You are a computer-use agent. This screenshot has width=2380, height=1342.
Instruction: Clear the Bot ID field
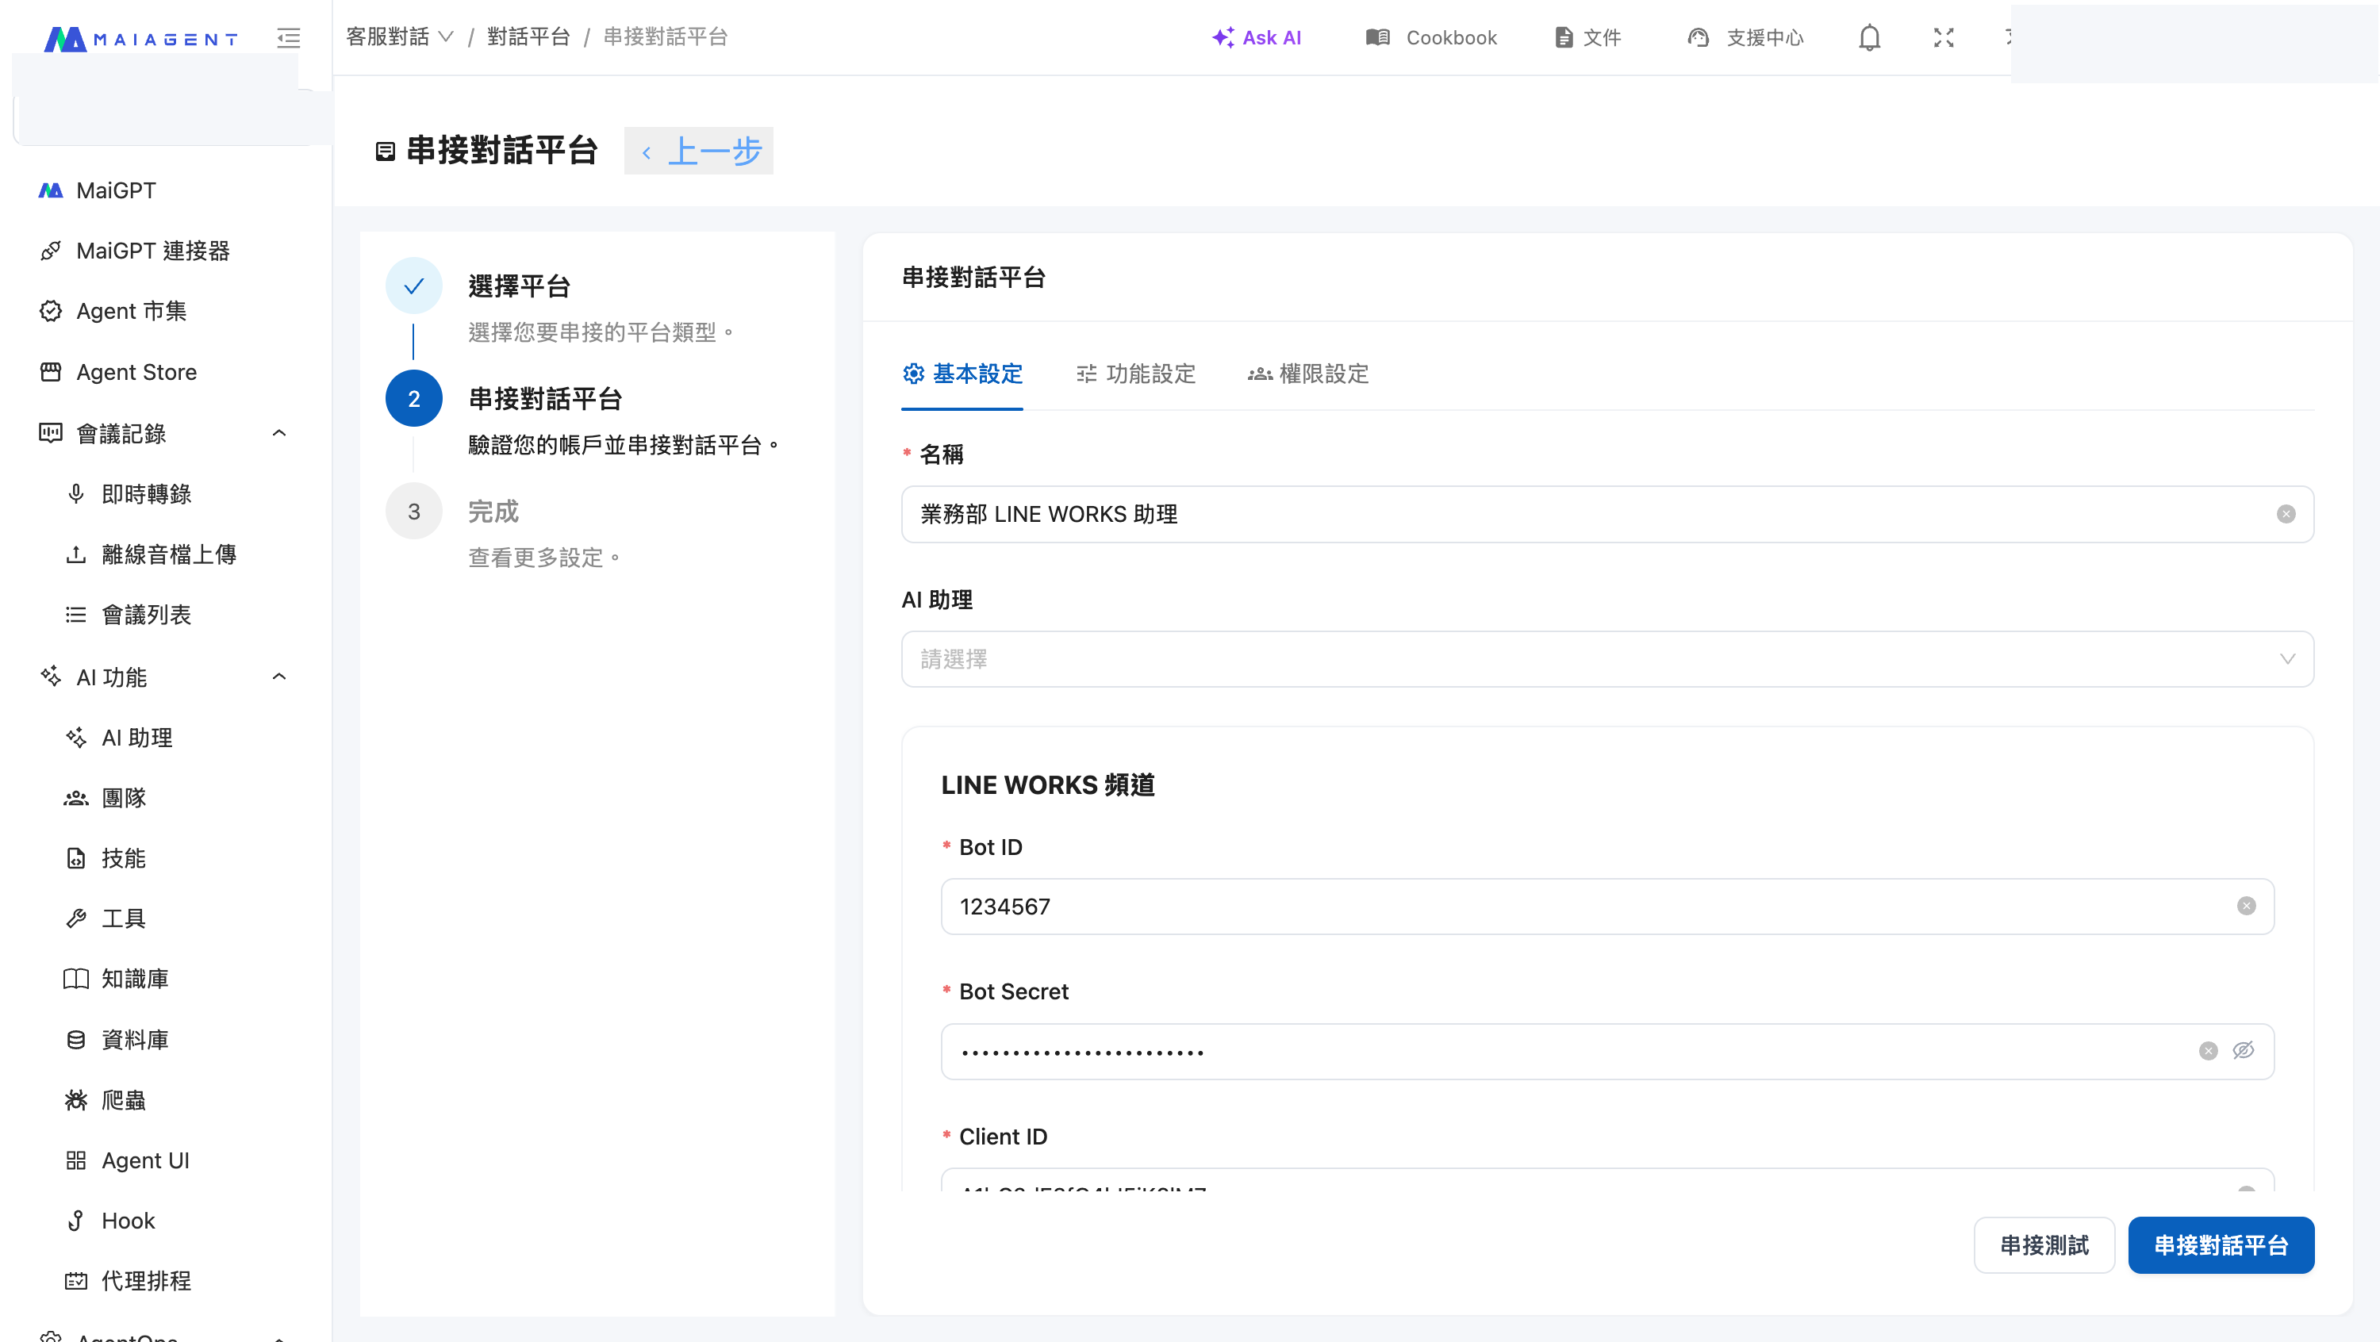[x=2246, y=906]
